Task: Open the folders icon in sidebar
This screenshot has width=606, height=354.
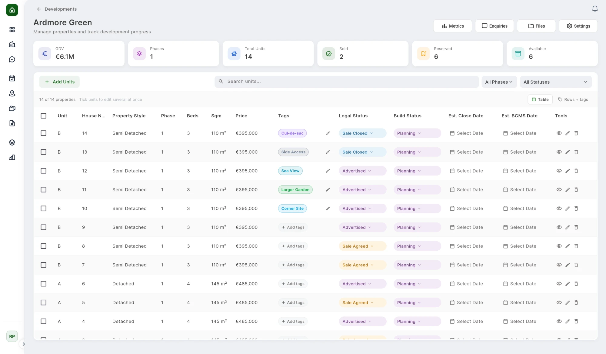Action: 12,109
